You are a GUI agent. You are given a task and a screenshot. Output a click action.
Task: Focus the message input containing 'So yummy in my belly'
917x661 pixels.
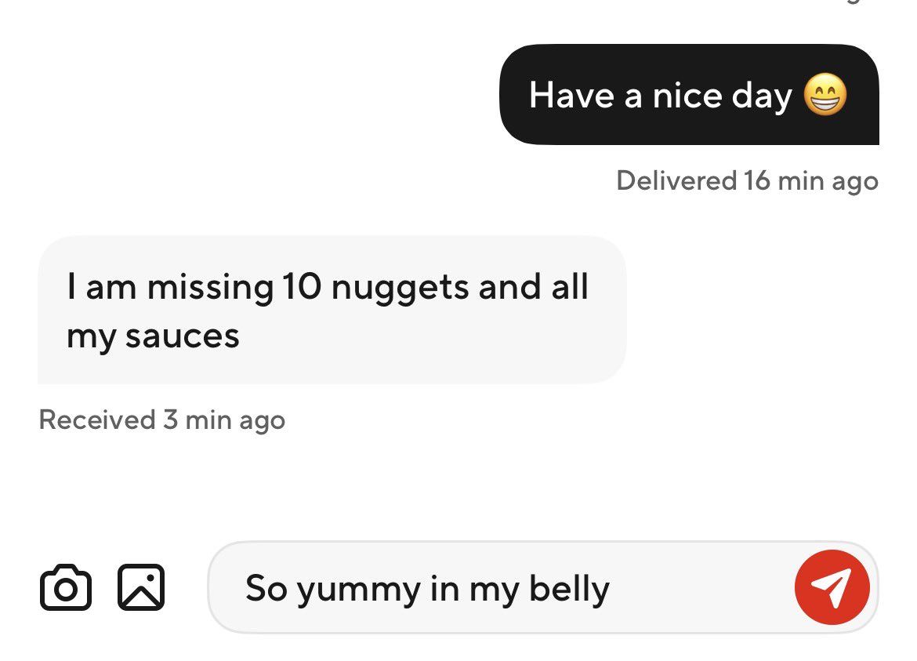(542, 587)
